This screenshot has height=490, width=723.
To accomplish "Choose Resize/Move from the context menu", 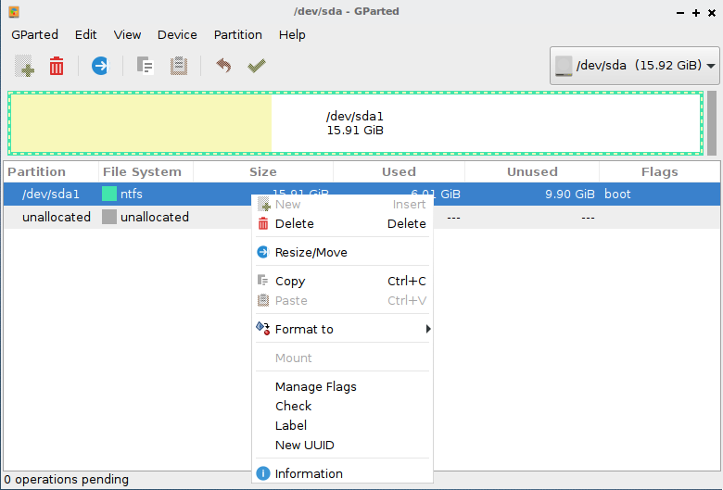I will pos(342,252).
